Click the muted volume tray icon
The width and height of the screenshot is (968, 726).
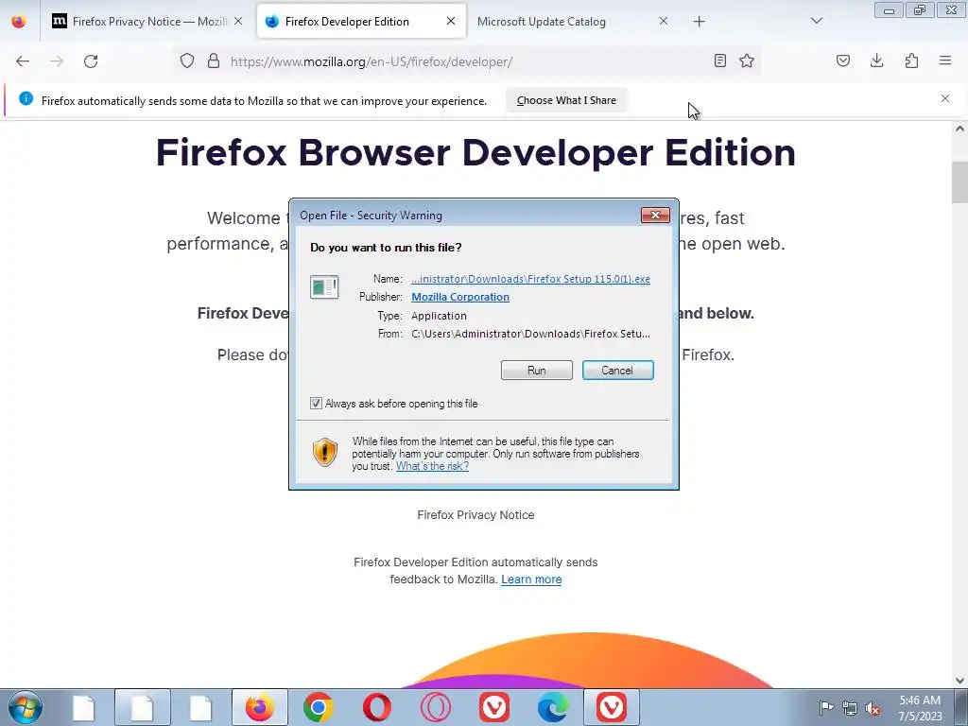click(873, 709)
